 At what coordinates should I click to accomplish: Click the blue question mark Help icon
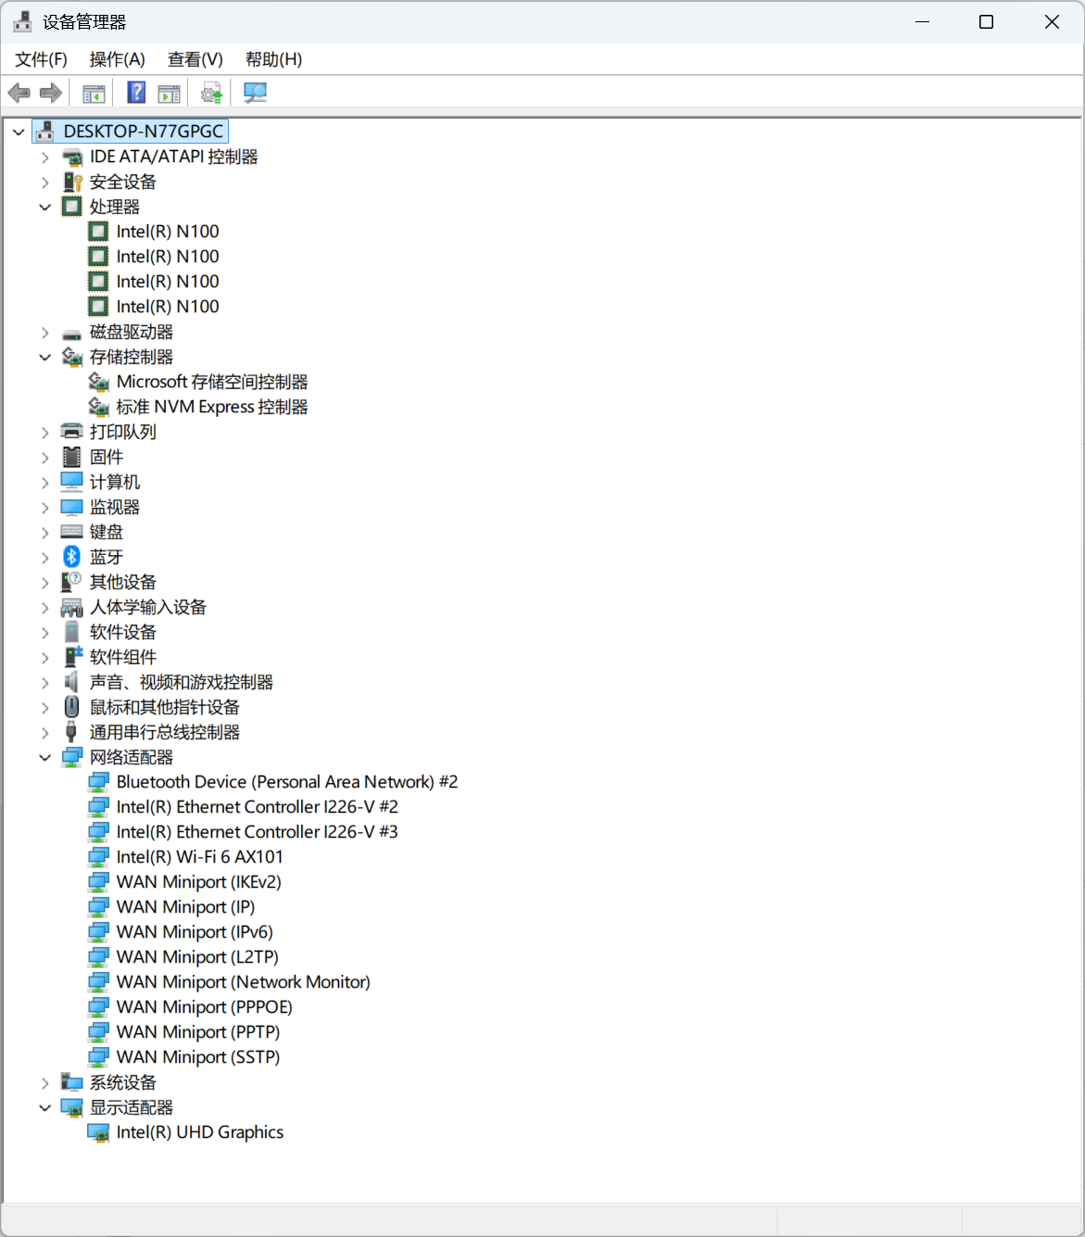pos(136,93)
